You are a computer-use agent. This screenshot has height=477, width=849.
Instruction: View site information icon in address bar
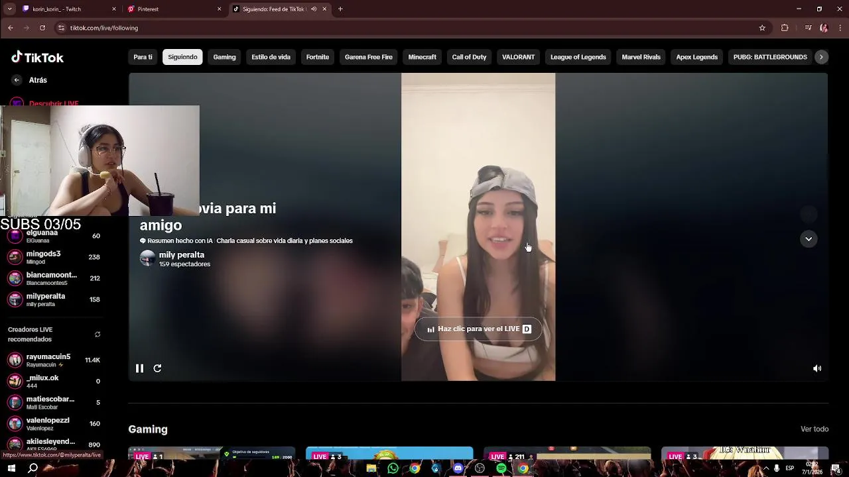(x=61, y=28)
